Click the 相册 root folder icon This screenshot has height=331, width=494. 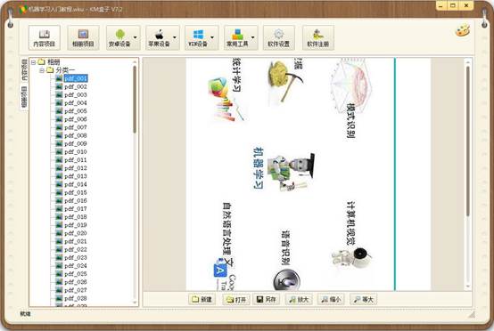pos(42,62)
